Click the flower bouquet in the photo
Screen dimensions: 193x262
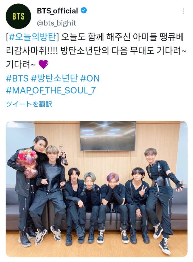tap(28, 163)
